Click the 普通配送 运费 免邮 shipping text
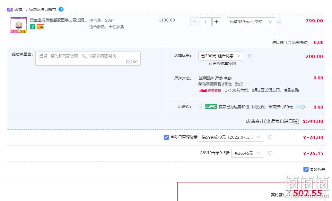332x201 pixels. tap(215, 78)
